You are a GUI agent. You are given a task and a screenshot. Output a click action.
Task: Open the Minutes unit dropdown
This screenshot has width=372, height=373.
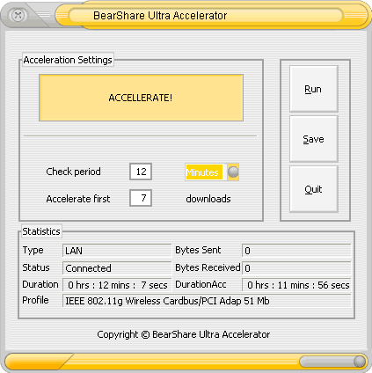click(212, 172)
